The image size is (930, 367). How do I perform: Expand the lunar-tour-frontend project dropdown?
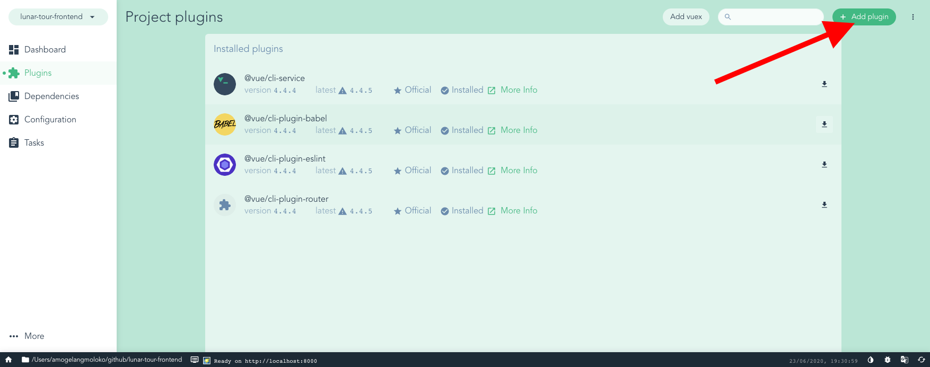click(x=58, y=17)
